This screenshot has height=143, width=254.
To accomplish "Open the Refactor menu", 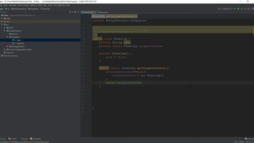I will (33, 5).
